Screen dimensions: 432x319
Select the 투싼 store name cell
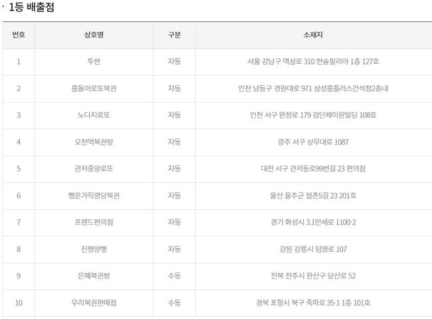point(94,61)
